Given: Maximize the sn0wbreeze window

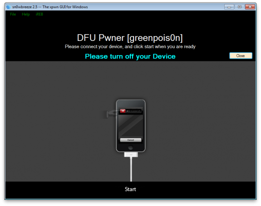Looking at the screenshot, I should (x=240, y=7).
